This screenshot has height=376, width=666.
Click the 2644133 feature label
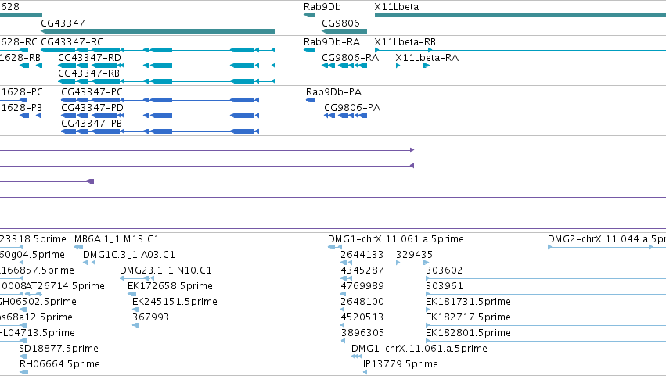point(362,255)
